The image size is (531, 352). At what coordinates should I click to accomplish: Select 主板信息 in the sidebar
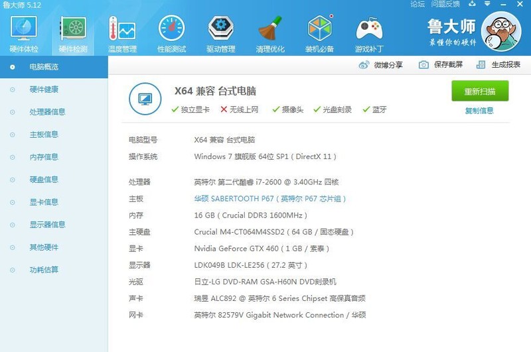click(54, 135)
